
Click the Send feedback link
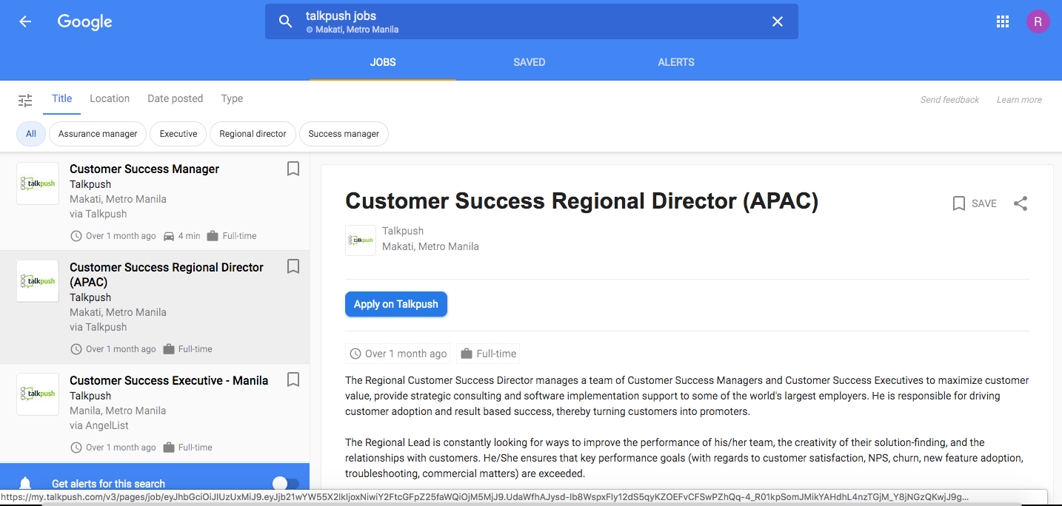(x=949, y=100)
